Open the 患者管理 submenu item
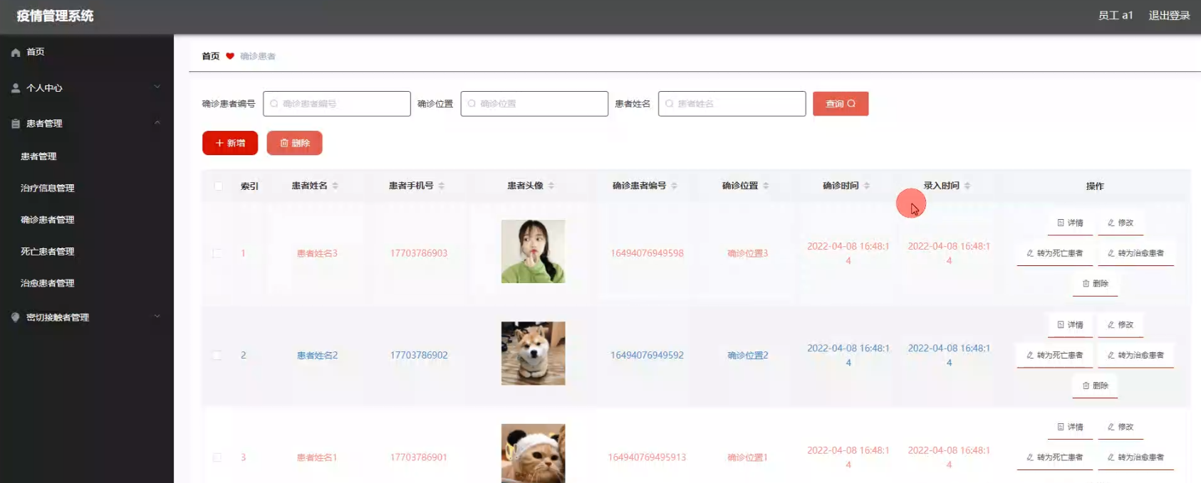 tap(38, 156)
